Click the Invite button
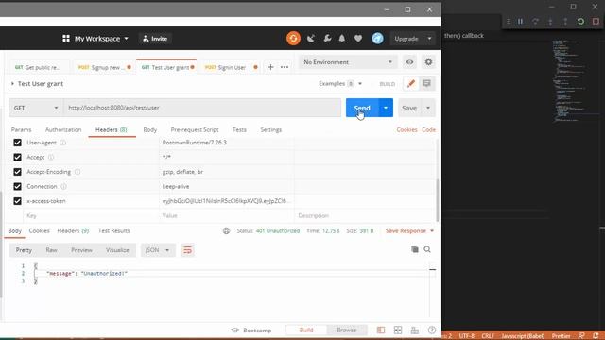Viewport: 605px width, 340px height. point(155,39)
